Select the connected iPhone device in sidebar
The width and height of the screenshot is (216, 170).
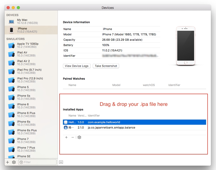point(22,30)
